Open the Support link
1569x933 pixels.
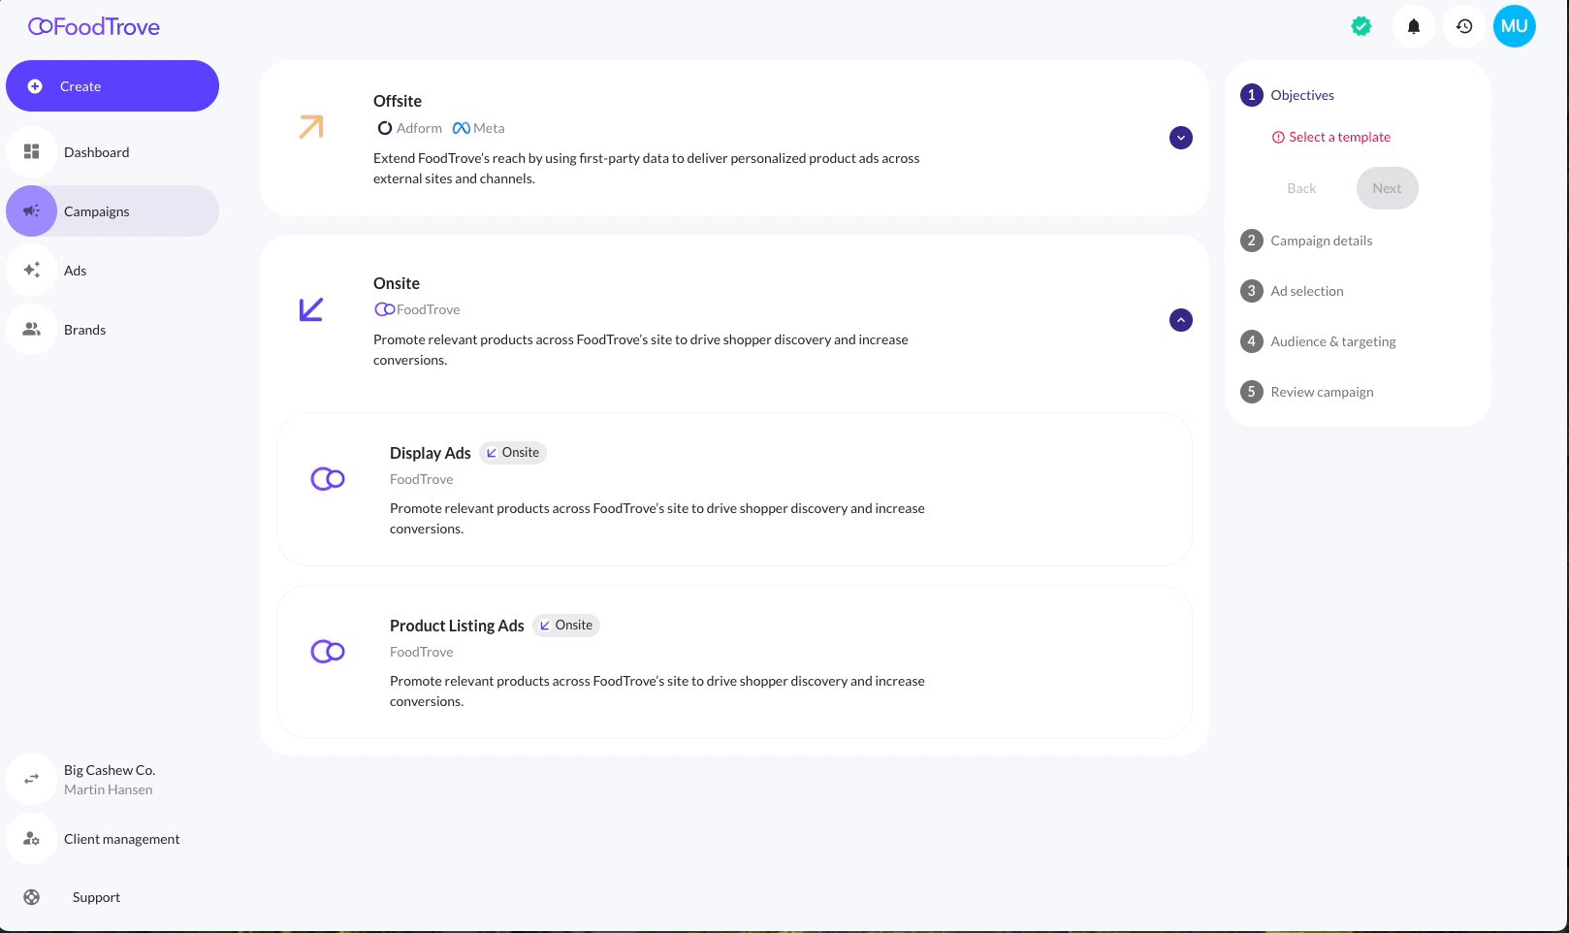[96, 897]
